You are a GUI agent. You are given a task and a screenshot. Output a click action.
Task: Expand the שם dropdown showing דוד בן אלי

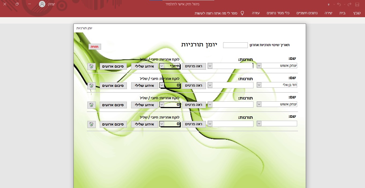click(259, 85)
